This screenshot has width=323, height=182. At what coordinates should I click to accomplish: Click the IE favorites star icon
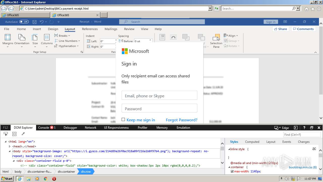click(x=313, y=9)
